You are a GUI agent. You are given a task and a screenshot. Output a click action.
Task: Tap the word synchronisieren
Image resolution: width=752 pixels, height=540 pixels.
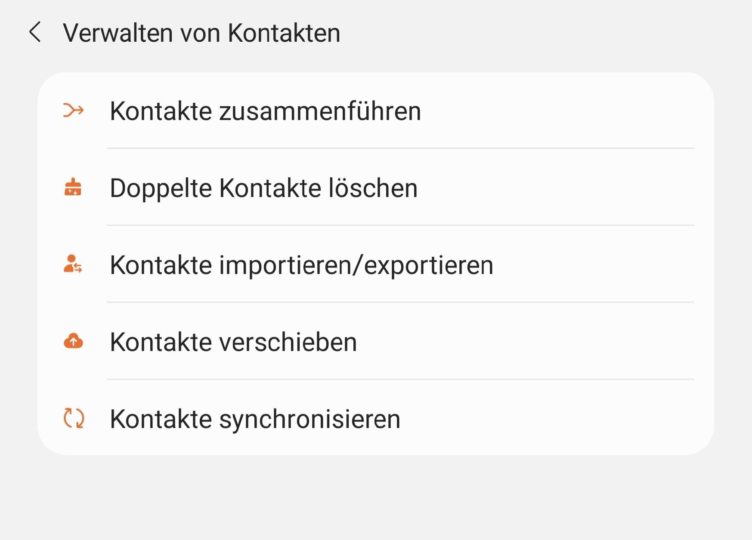click(x=309, y=419)
